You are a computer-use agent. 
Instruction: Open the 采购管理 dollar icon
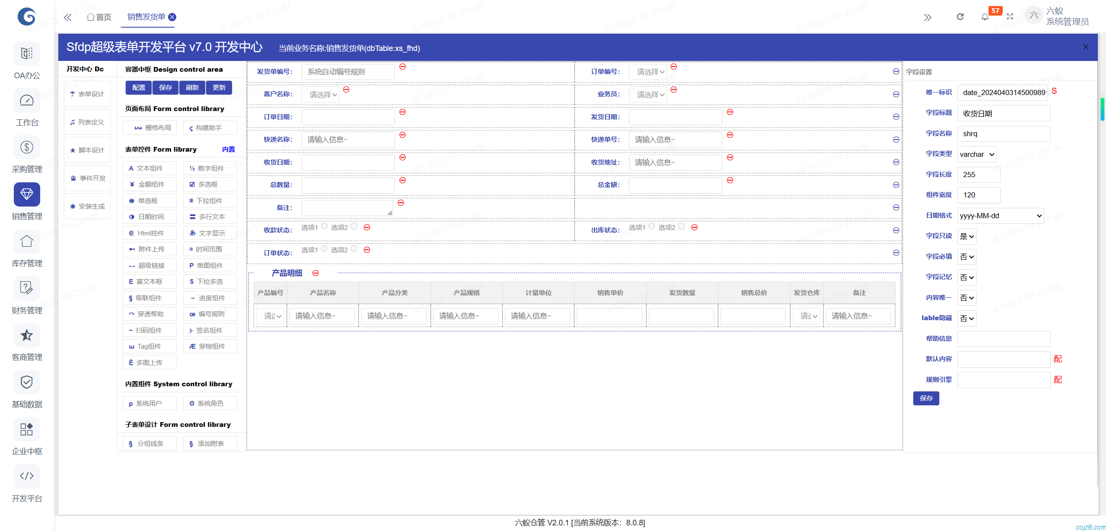click(x=27, y=147)
